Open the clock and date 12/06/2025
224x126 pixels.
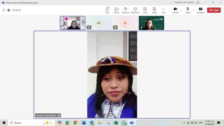(210, 123)
